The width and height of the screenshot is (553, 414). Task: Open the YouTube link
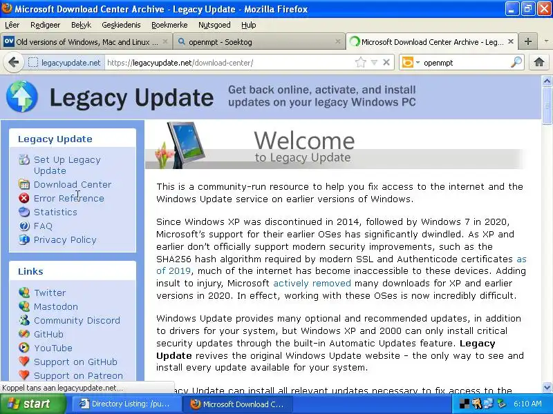click(53, 348)
